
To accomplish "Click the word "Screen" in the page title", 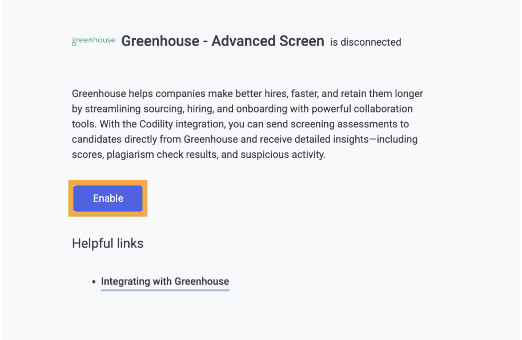I will click(302, 41).
